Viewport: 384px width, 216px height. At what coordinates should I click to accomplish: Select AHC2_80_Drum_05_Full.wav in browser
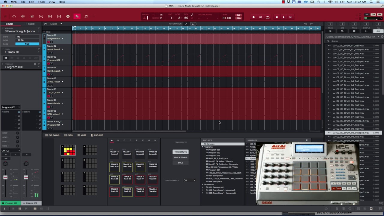click(348, 93)
